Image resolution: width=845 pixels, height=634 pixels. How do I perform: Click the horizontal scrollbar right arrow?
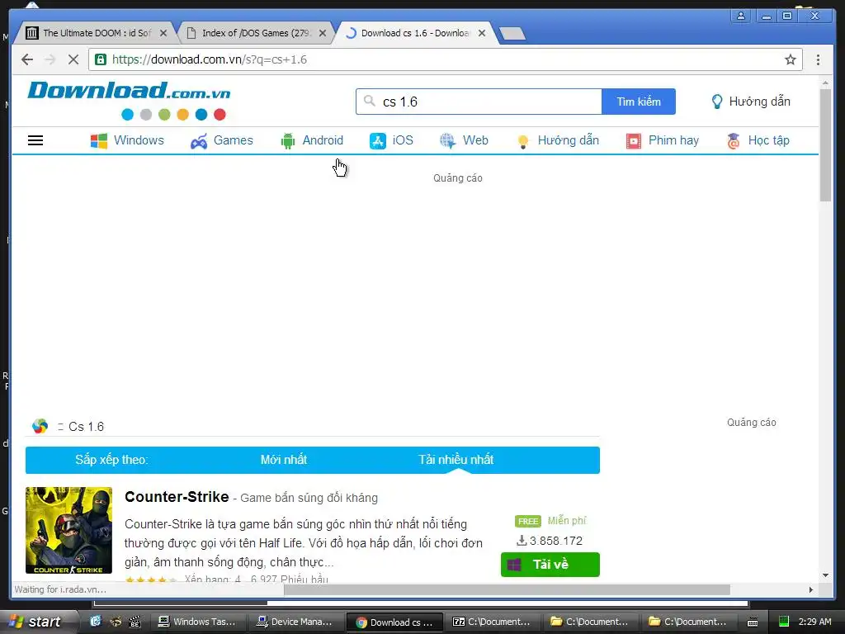pyautogui.click(x=811, y=589)
